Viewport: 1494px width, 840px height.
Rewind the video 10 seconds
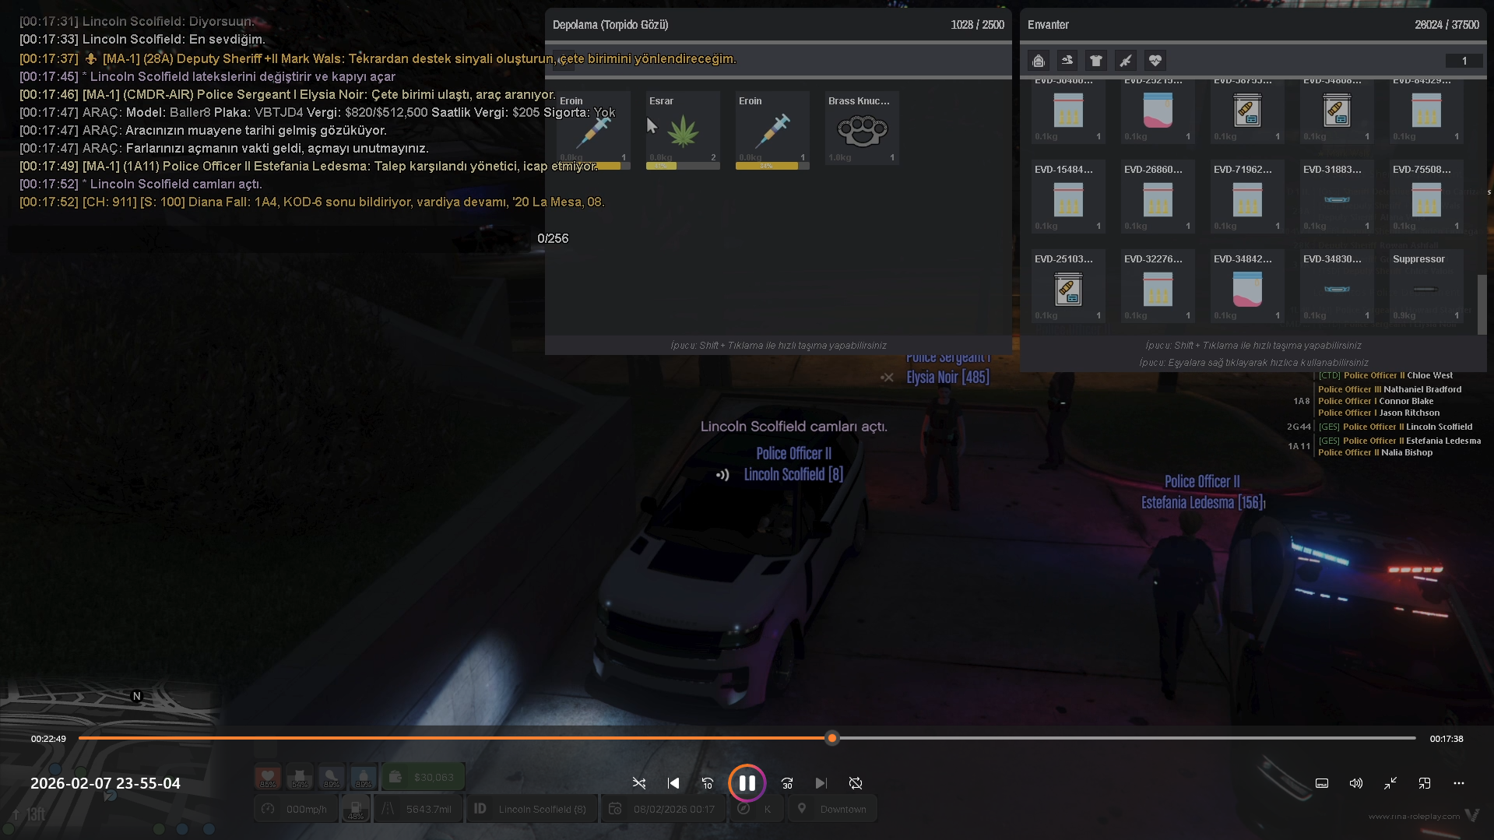click(708, 783)
